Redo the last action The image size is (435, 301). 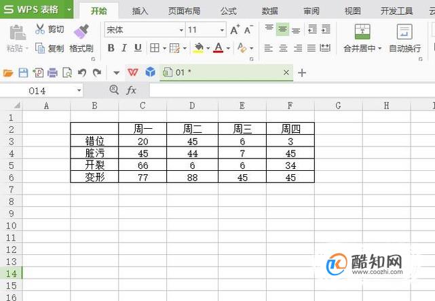click(x=97, y=73)
